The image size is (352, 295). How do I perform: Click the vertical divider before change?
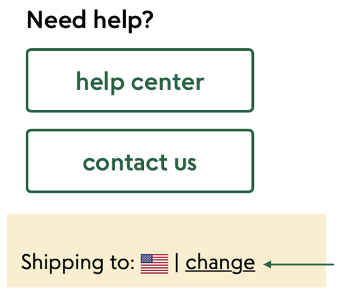click(x=177, y=262)
